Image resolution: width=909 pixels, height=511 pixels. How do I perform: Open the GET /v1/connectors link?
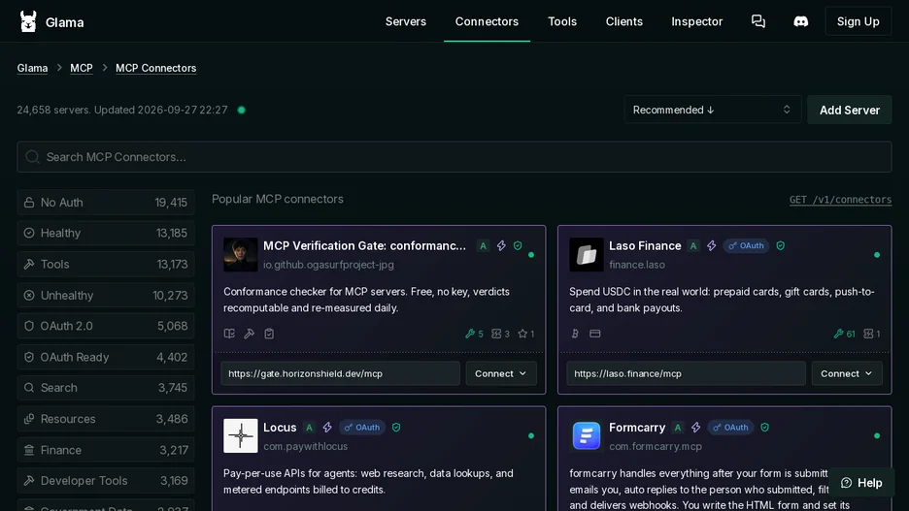coord(840,200)
